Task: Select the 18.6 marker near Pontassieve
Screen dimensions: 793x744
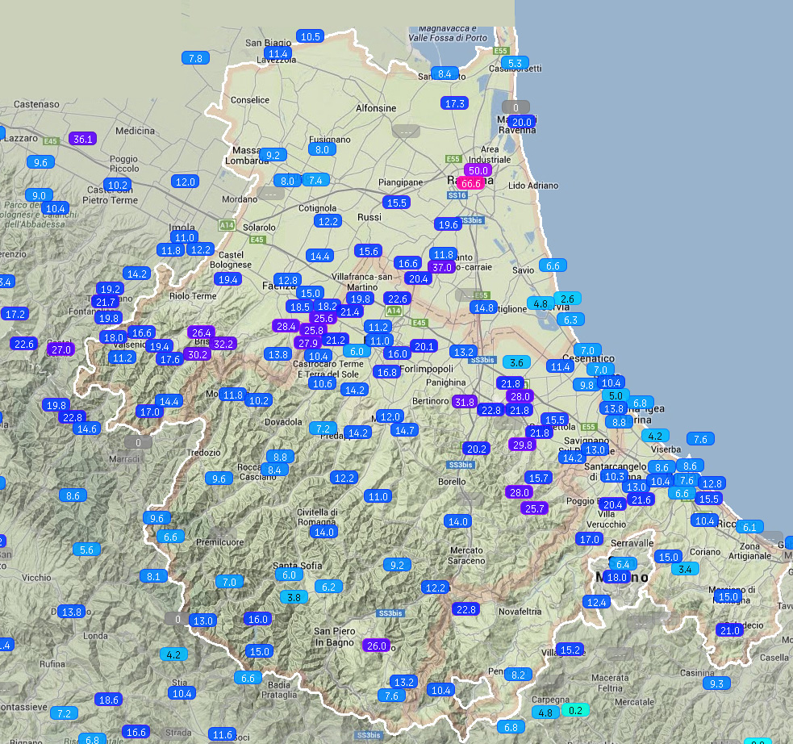Action: click(x=108, y=700)
